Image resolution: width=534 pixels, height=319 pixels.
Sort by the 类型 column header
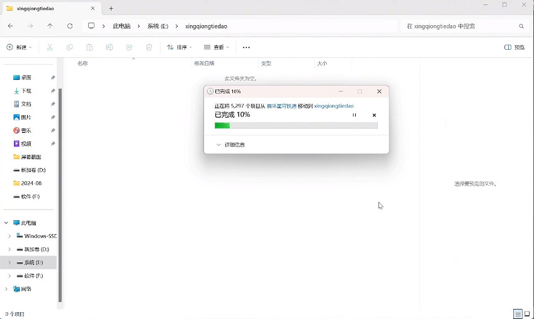tap(266, 64)
